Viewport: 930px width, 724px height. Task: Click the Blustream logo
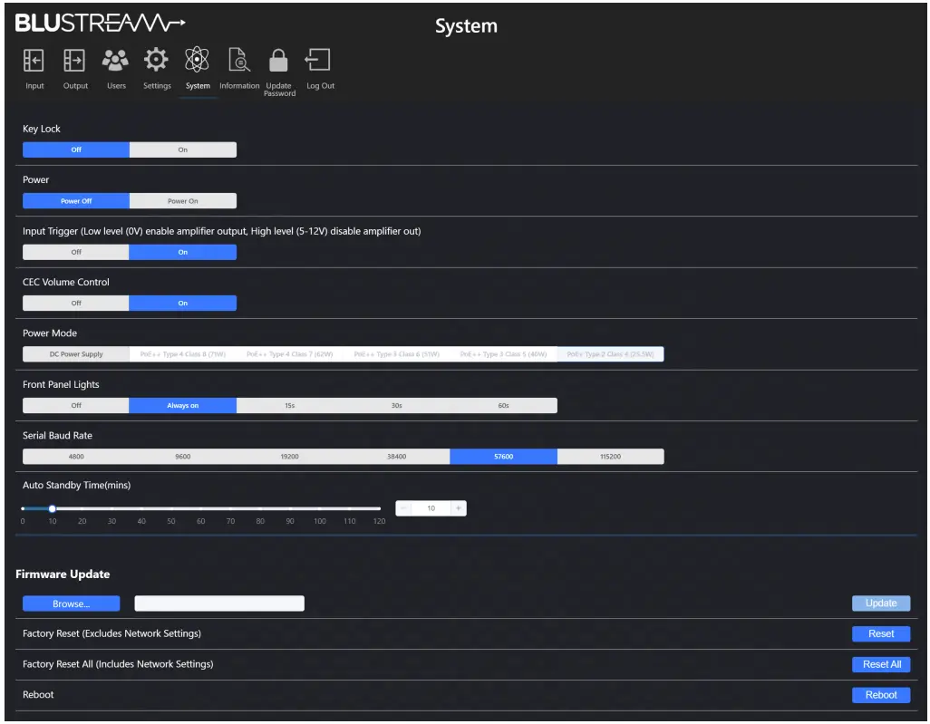(101, 24)
